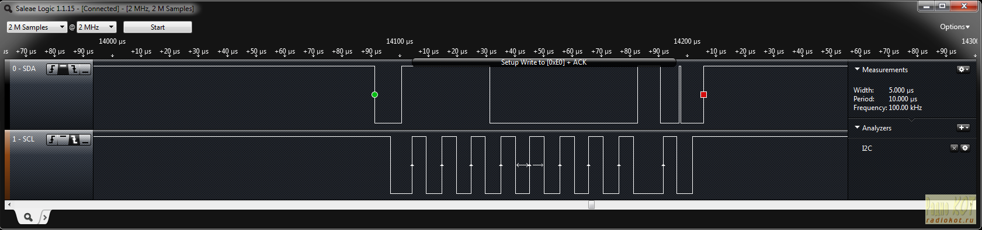Add a new analyzer with plus button
The width and height of the screenshot is (982, 230).
(963, 128)
